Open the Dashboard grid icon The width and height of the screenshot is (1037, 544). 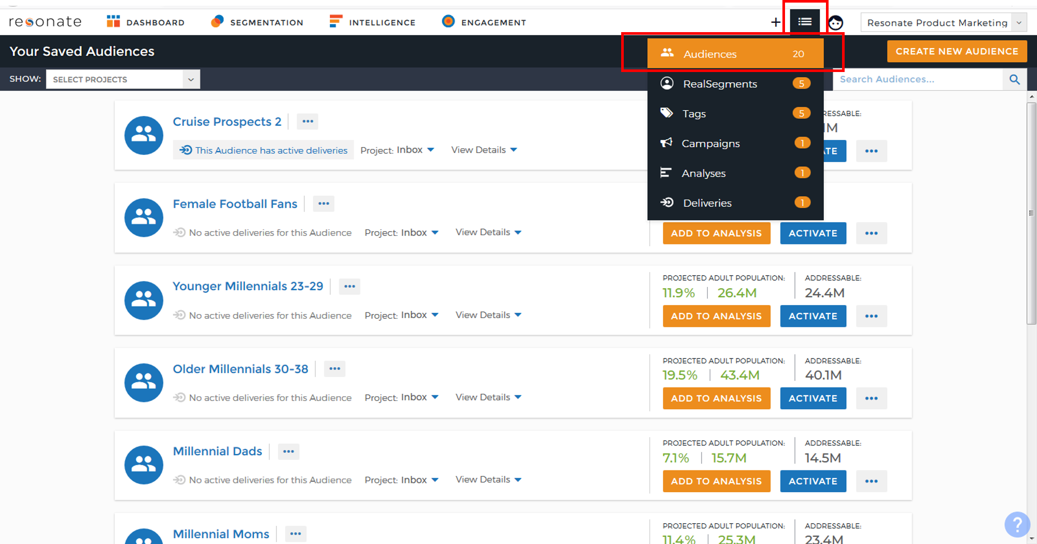tap(113, 21)
